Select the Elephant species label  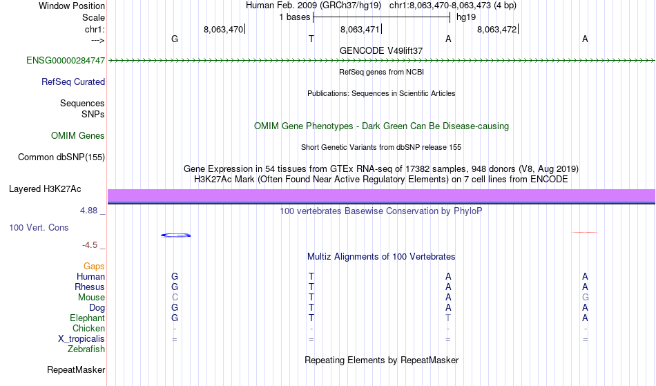coord(87,318)
